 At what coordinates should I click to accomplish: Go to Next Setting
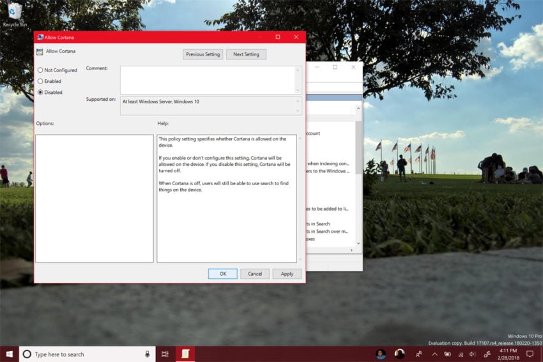point(246,54)
